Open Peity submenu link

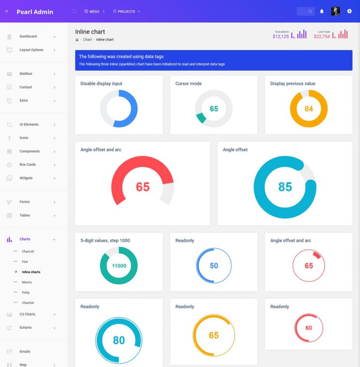[26, 293]
